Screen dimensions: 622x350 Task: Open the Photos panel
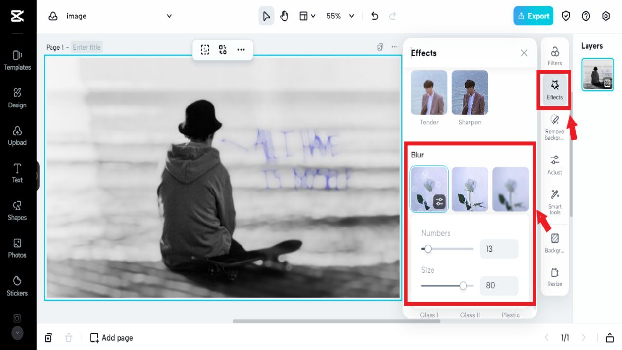coord(17,248)
